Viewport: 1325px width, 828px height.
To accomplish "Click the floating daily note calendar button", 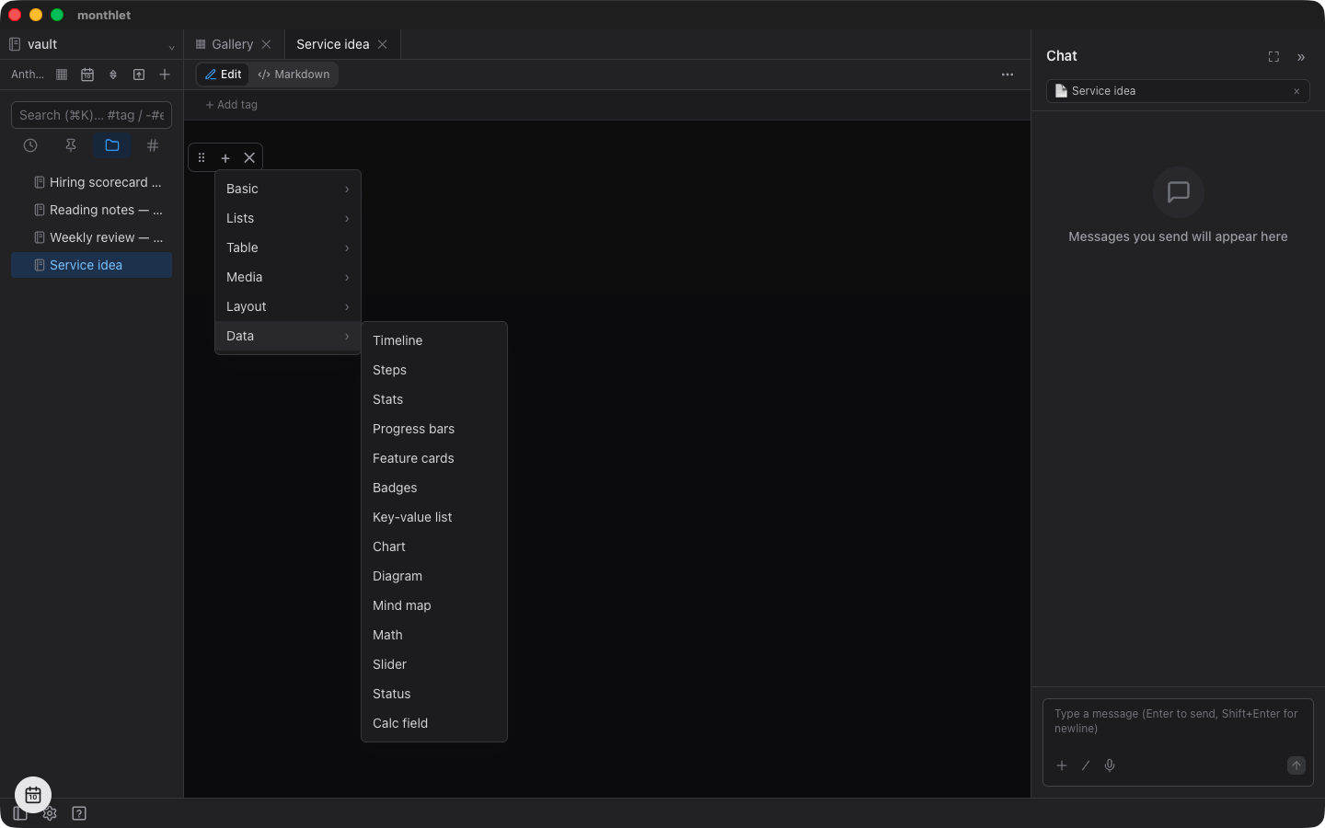I will pos(33,795).
